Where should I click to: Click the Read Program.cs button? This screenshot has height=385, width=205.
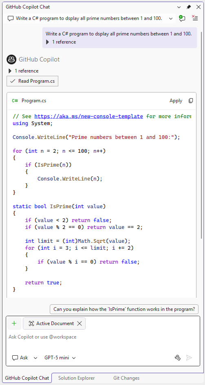click(x=33, y=81)
